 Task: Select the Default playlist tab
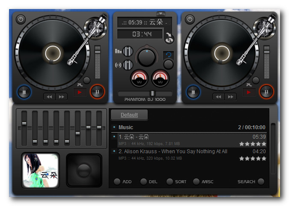pyautogui.click(x=129, y=115)
